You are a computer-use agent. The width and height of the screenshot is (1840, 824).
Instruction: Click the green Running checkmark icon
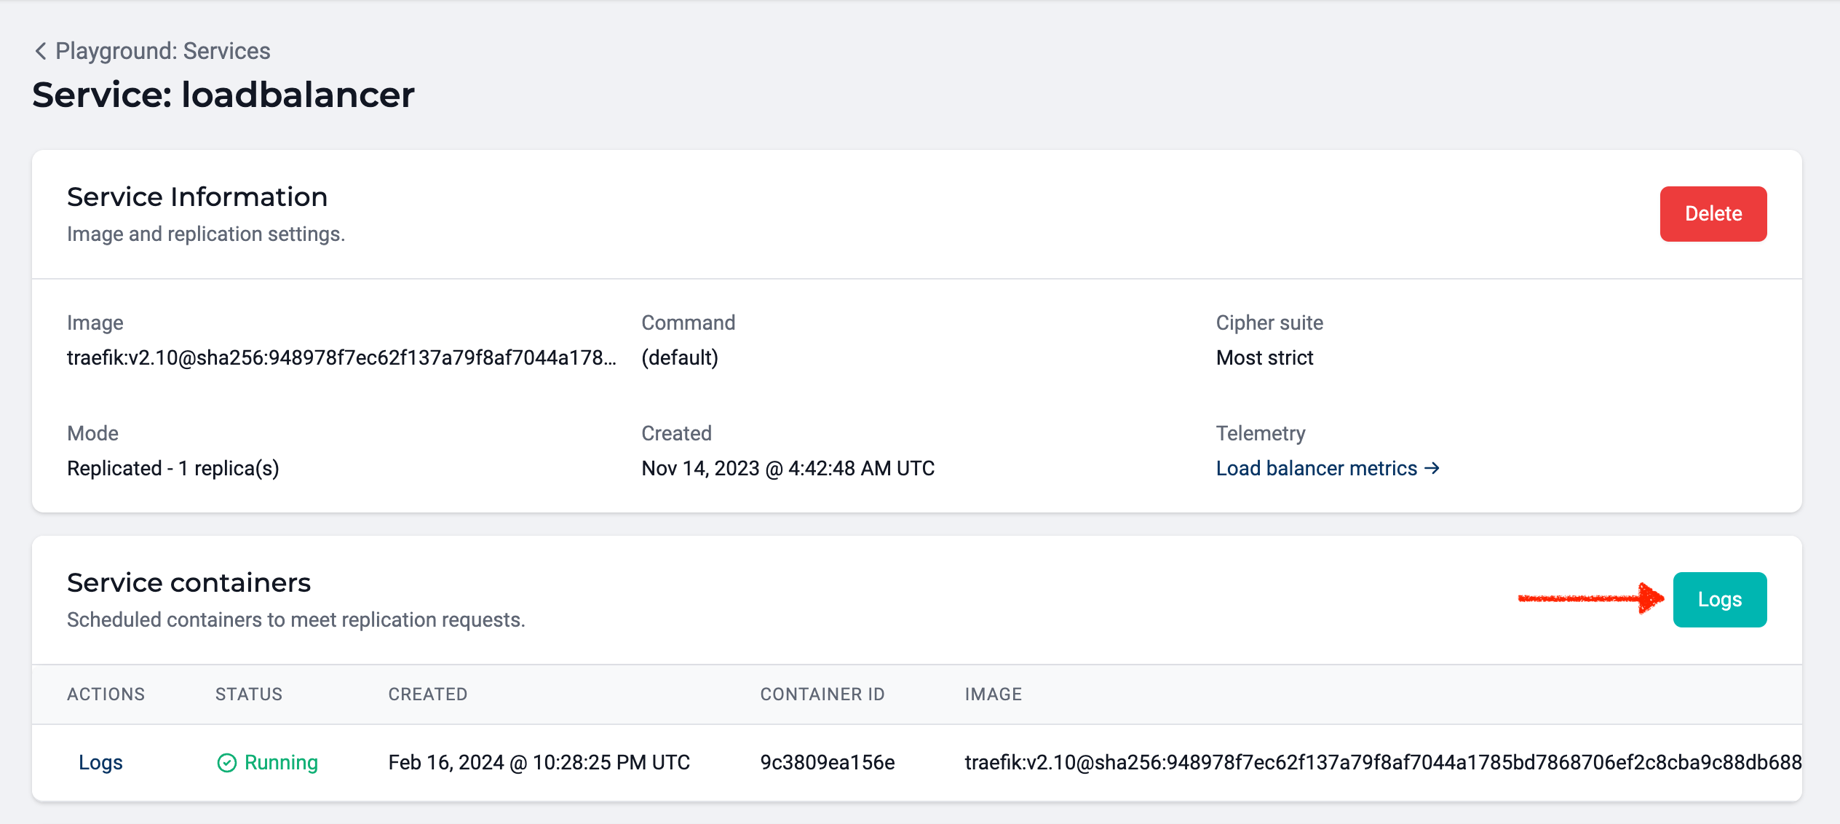(x=227, y=762)
